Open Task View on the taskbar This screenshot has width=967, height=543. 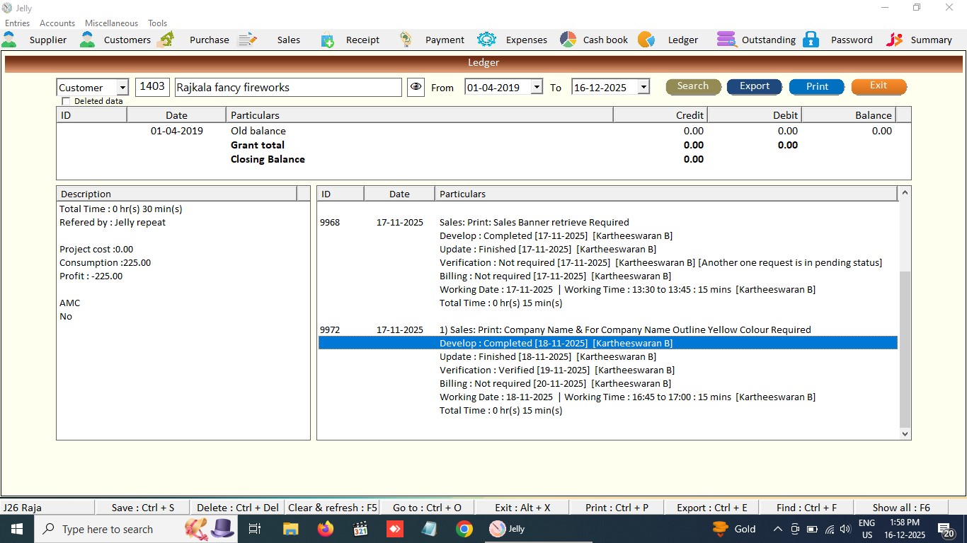click(x=255, y=529)
